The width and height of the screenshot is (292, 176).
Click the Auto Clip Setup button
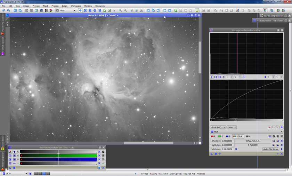pyautogui.click(x=270, y=149)
